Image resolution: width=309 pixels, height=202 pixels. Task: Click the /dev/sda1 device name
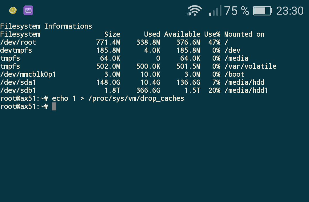(18, 82)
